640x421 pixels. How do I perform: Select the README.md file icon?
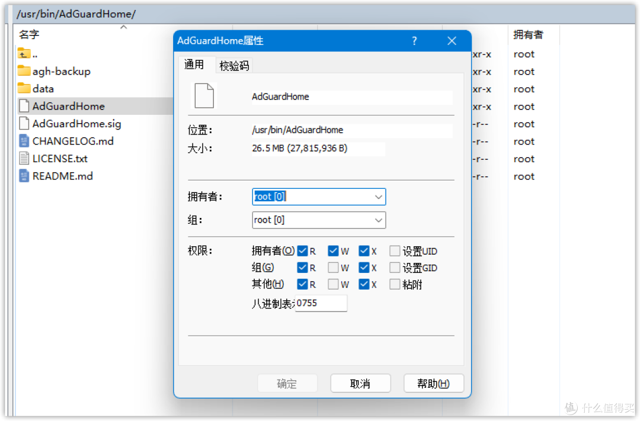point(23,176)
